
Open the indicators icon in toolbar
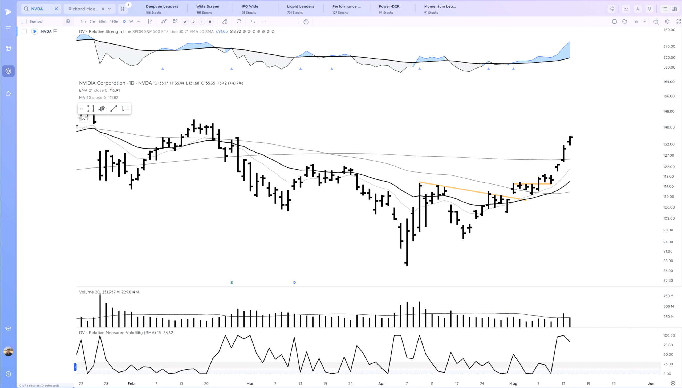pos(164,22)
